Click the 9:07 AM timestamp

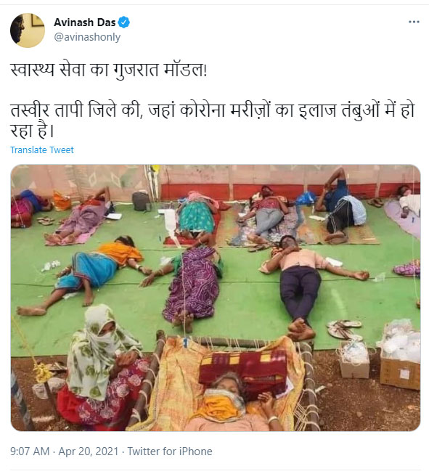click(30, 451)
